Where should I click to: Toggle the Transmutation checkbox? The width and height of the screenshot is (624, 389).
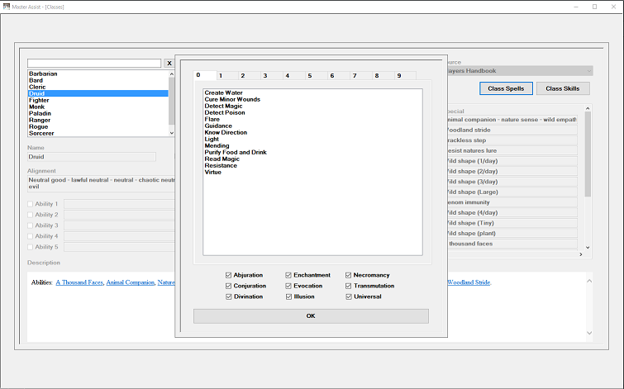[x=348, y=286]
